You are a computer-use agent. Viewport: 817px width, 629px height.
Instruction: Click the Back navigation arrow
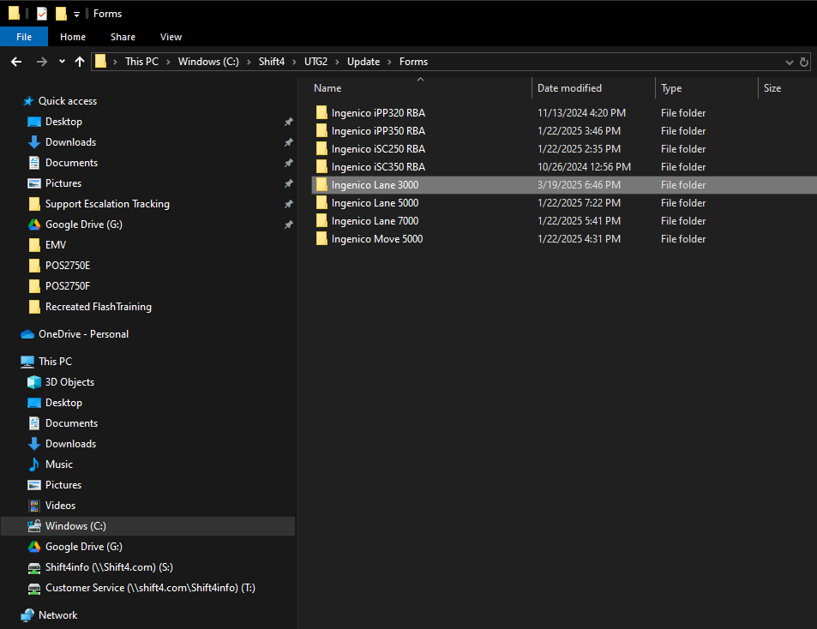(15, 62)
